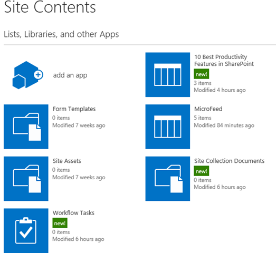Image resolution: width=276 pixels, height=253 pixels.
Task: Open the MicroFeed title link
Action: click(208, 109)
